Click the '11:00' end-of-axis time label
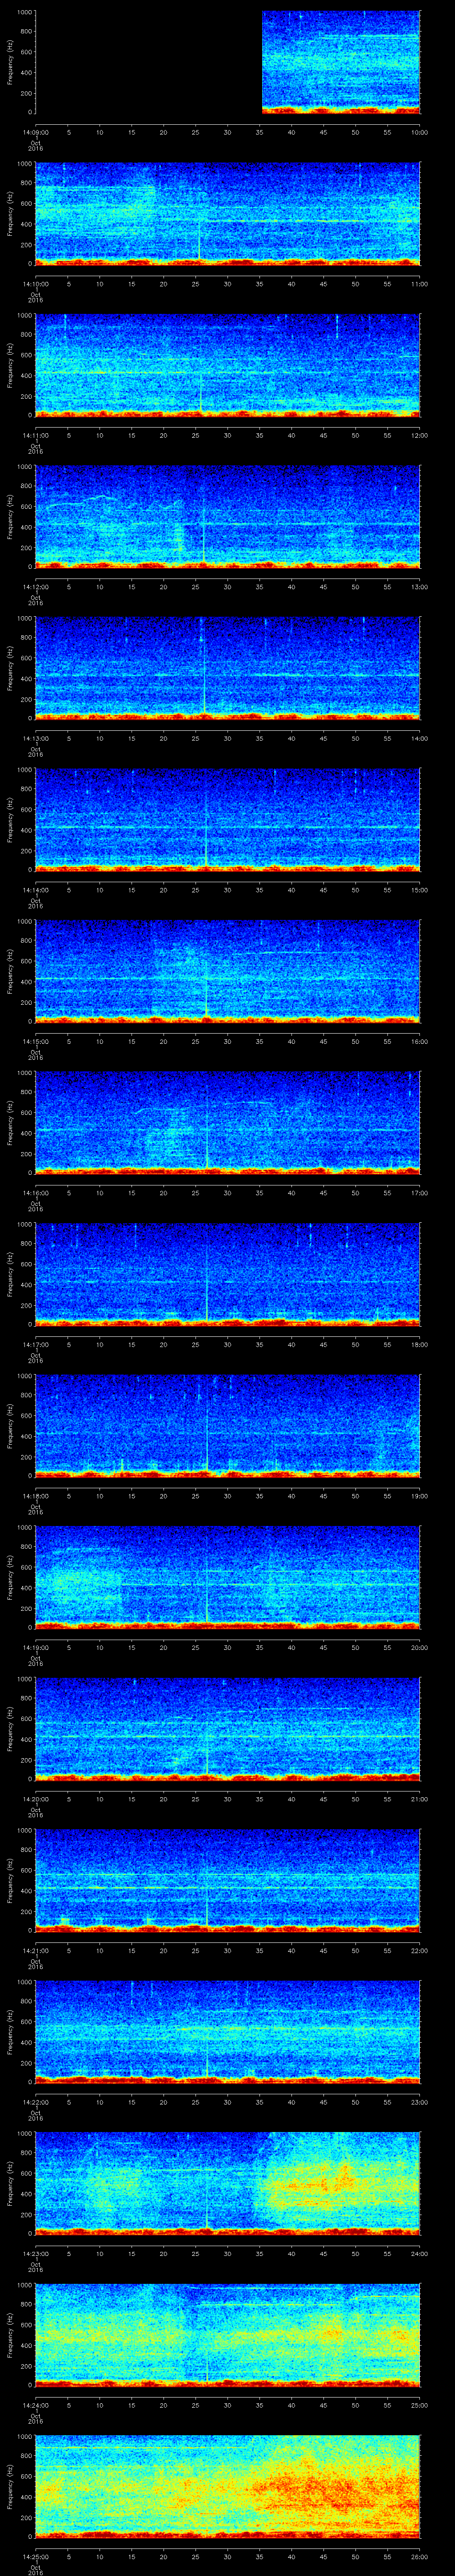This screenshot has height=2576, width=455. [420, 284]
